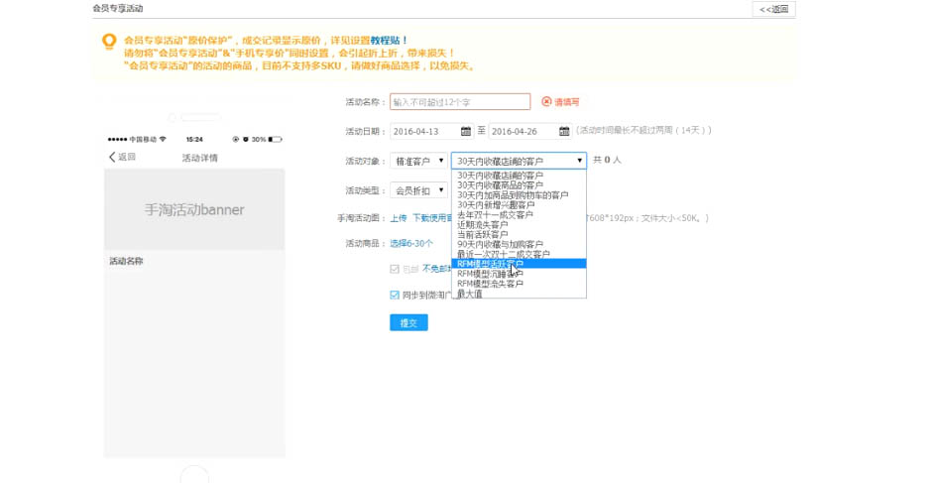This screenshot has height=483, width=931.
Task: Click the 活动名称 label in phone preview
Action: tap(126, 261)
